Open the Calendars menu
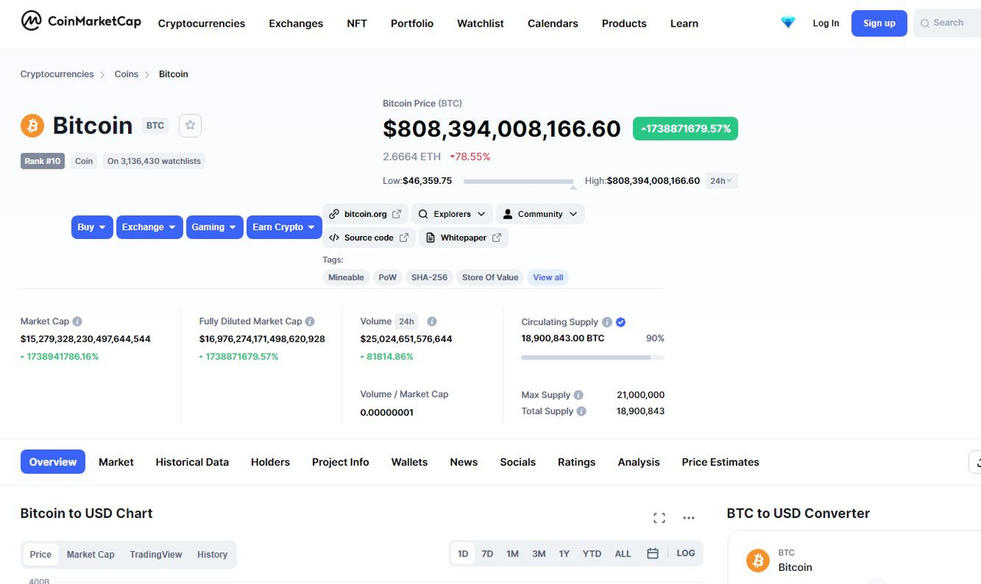Viewport: 981px width, 584px height. [x=553, y=24]
